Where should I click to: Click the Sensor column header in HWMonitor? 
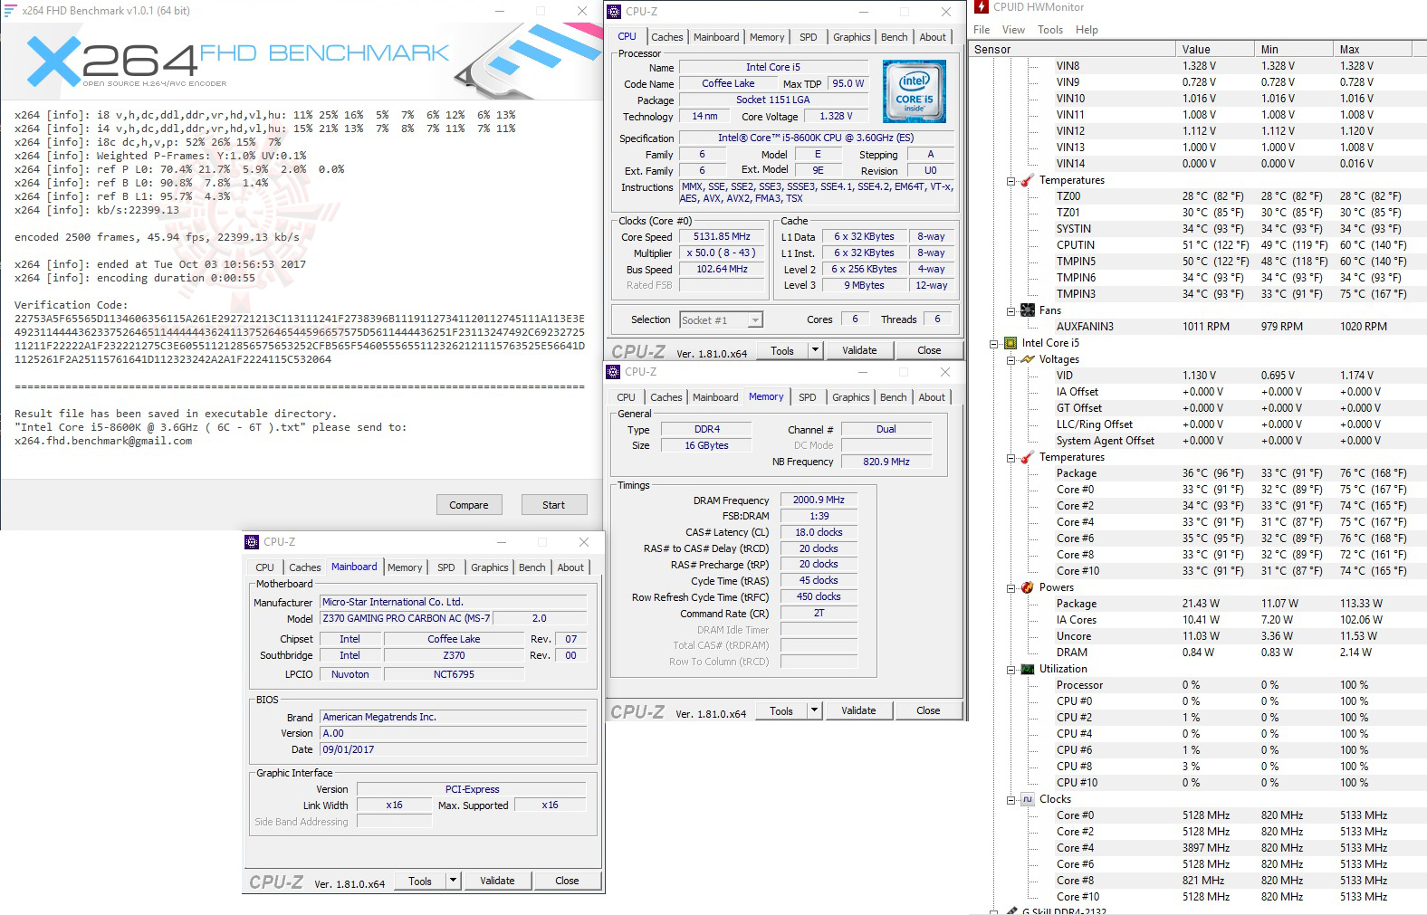point(1073,50)
